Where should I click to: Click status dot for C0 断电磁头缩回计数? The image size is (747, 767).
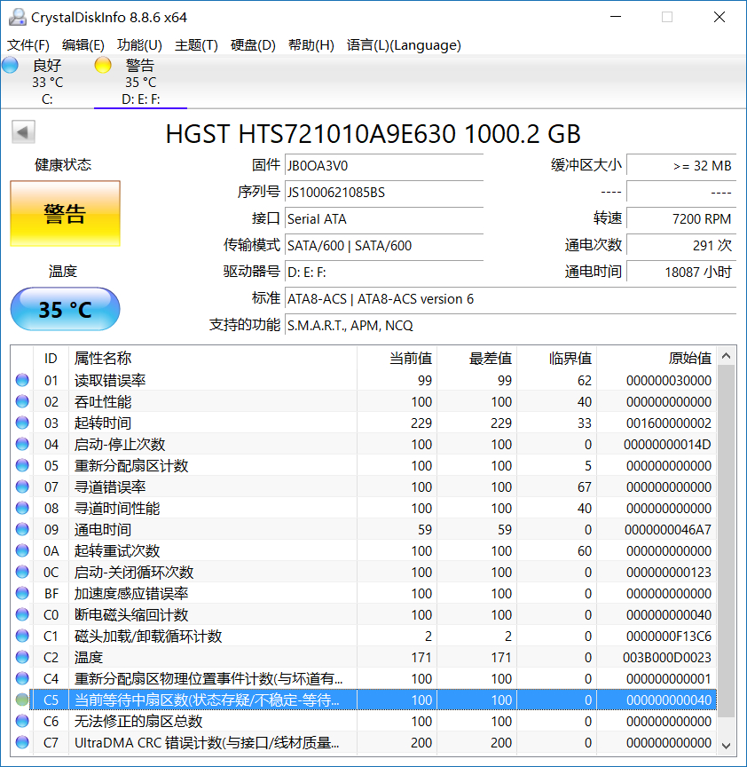coord(22,614)
